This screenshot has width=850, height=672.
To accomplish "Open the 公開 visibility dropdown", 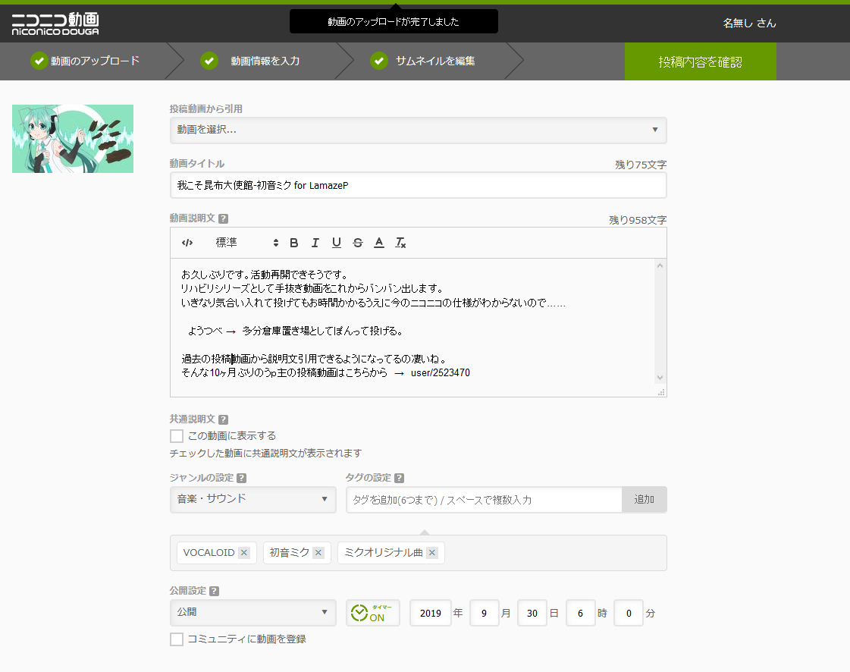I will [x=252, y=612].
